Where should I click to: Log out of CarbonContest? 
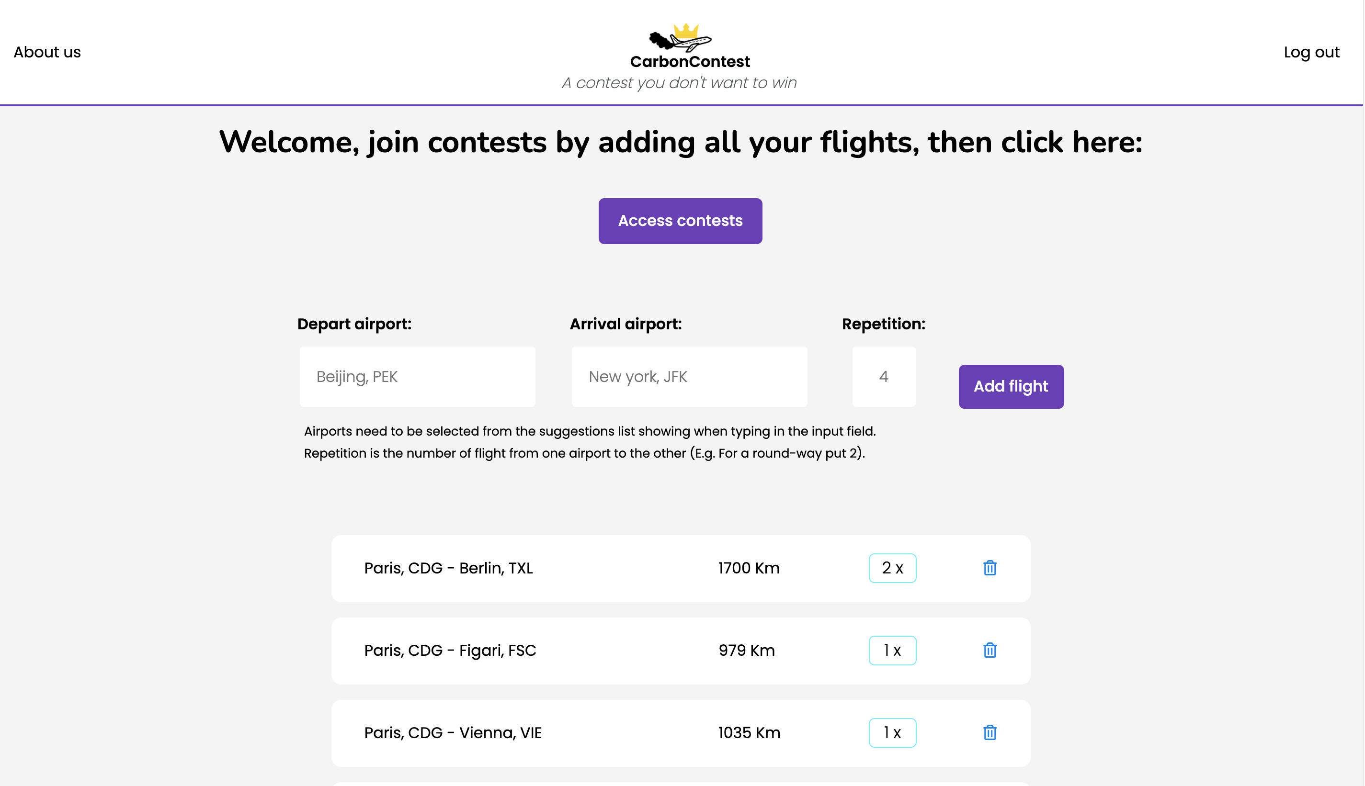click(1311, 52)
